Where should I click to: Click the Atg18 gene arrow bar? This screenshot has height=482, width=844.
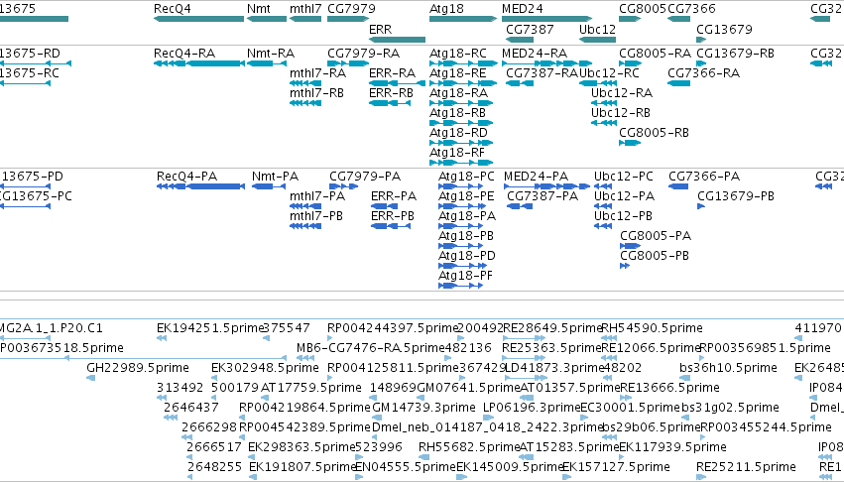[x=463, y=19]
